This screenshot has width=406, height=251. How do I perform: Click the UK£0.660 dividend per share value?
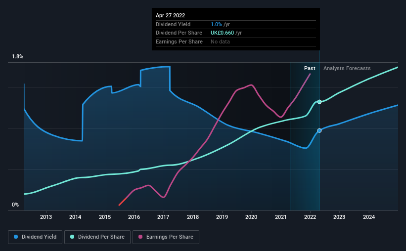tap(222, 33)
